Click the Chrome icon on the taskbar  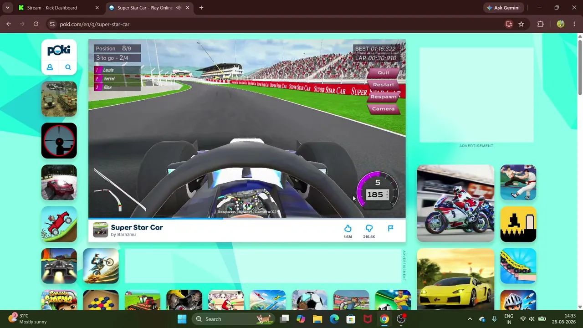tap(384, 319)
